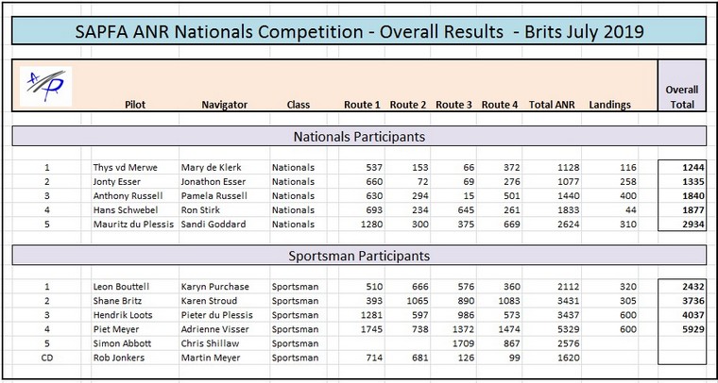The height and width of the screenshot is (383, 718).
Task: Click the Route 1 column header
Action: 362,105
